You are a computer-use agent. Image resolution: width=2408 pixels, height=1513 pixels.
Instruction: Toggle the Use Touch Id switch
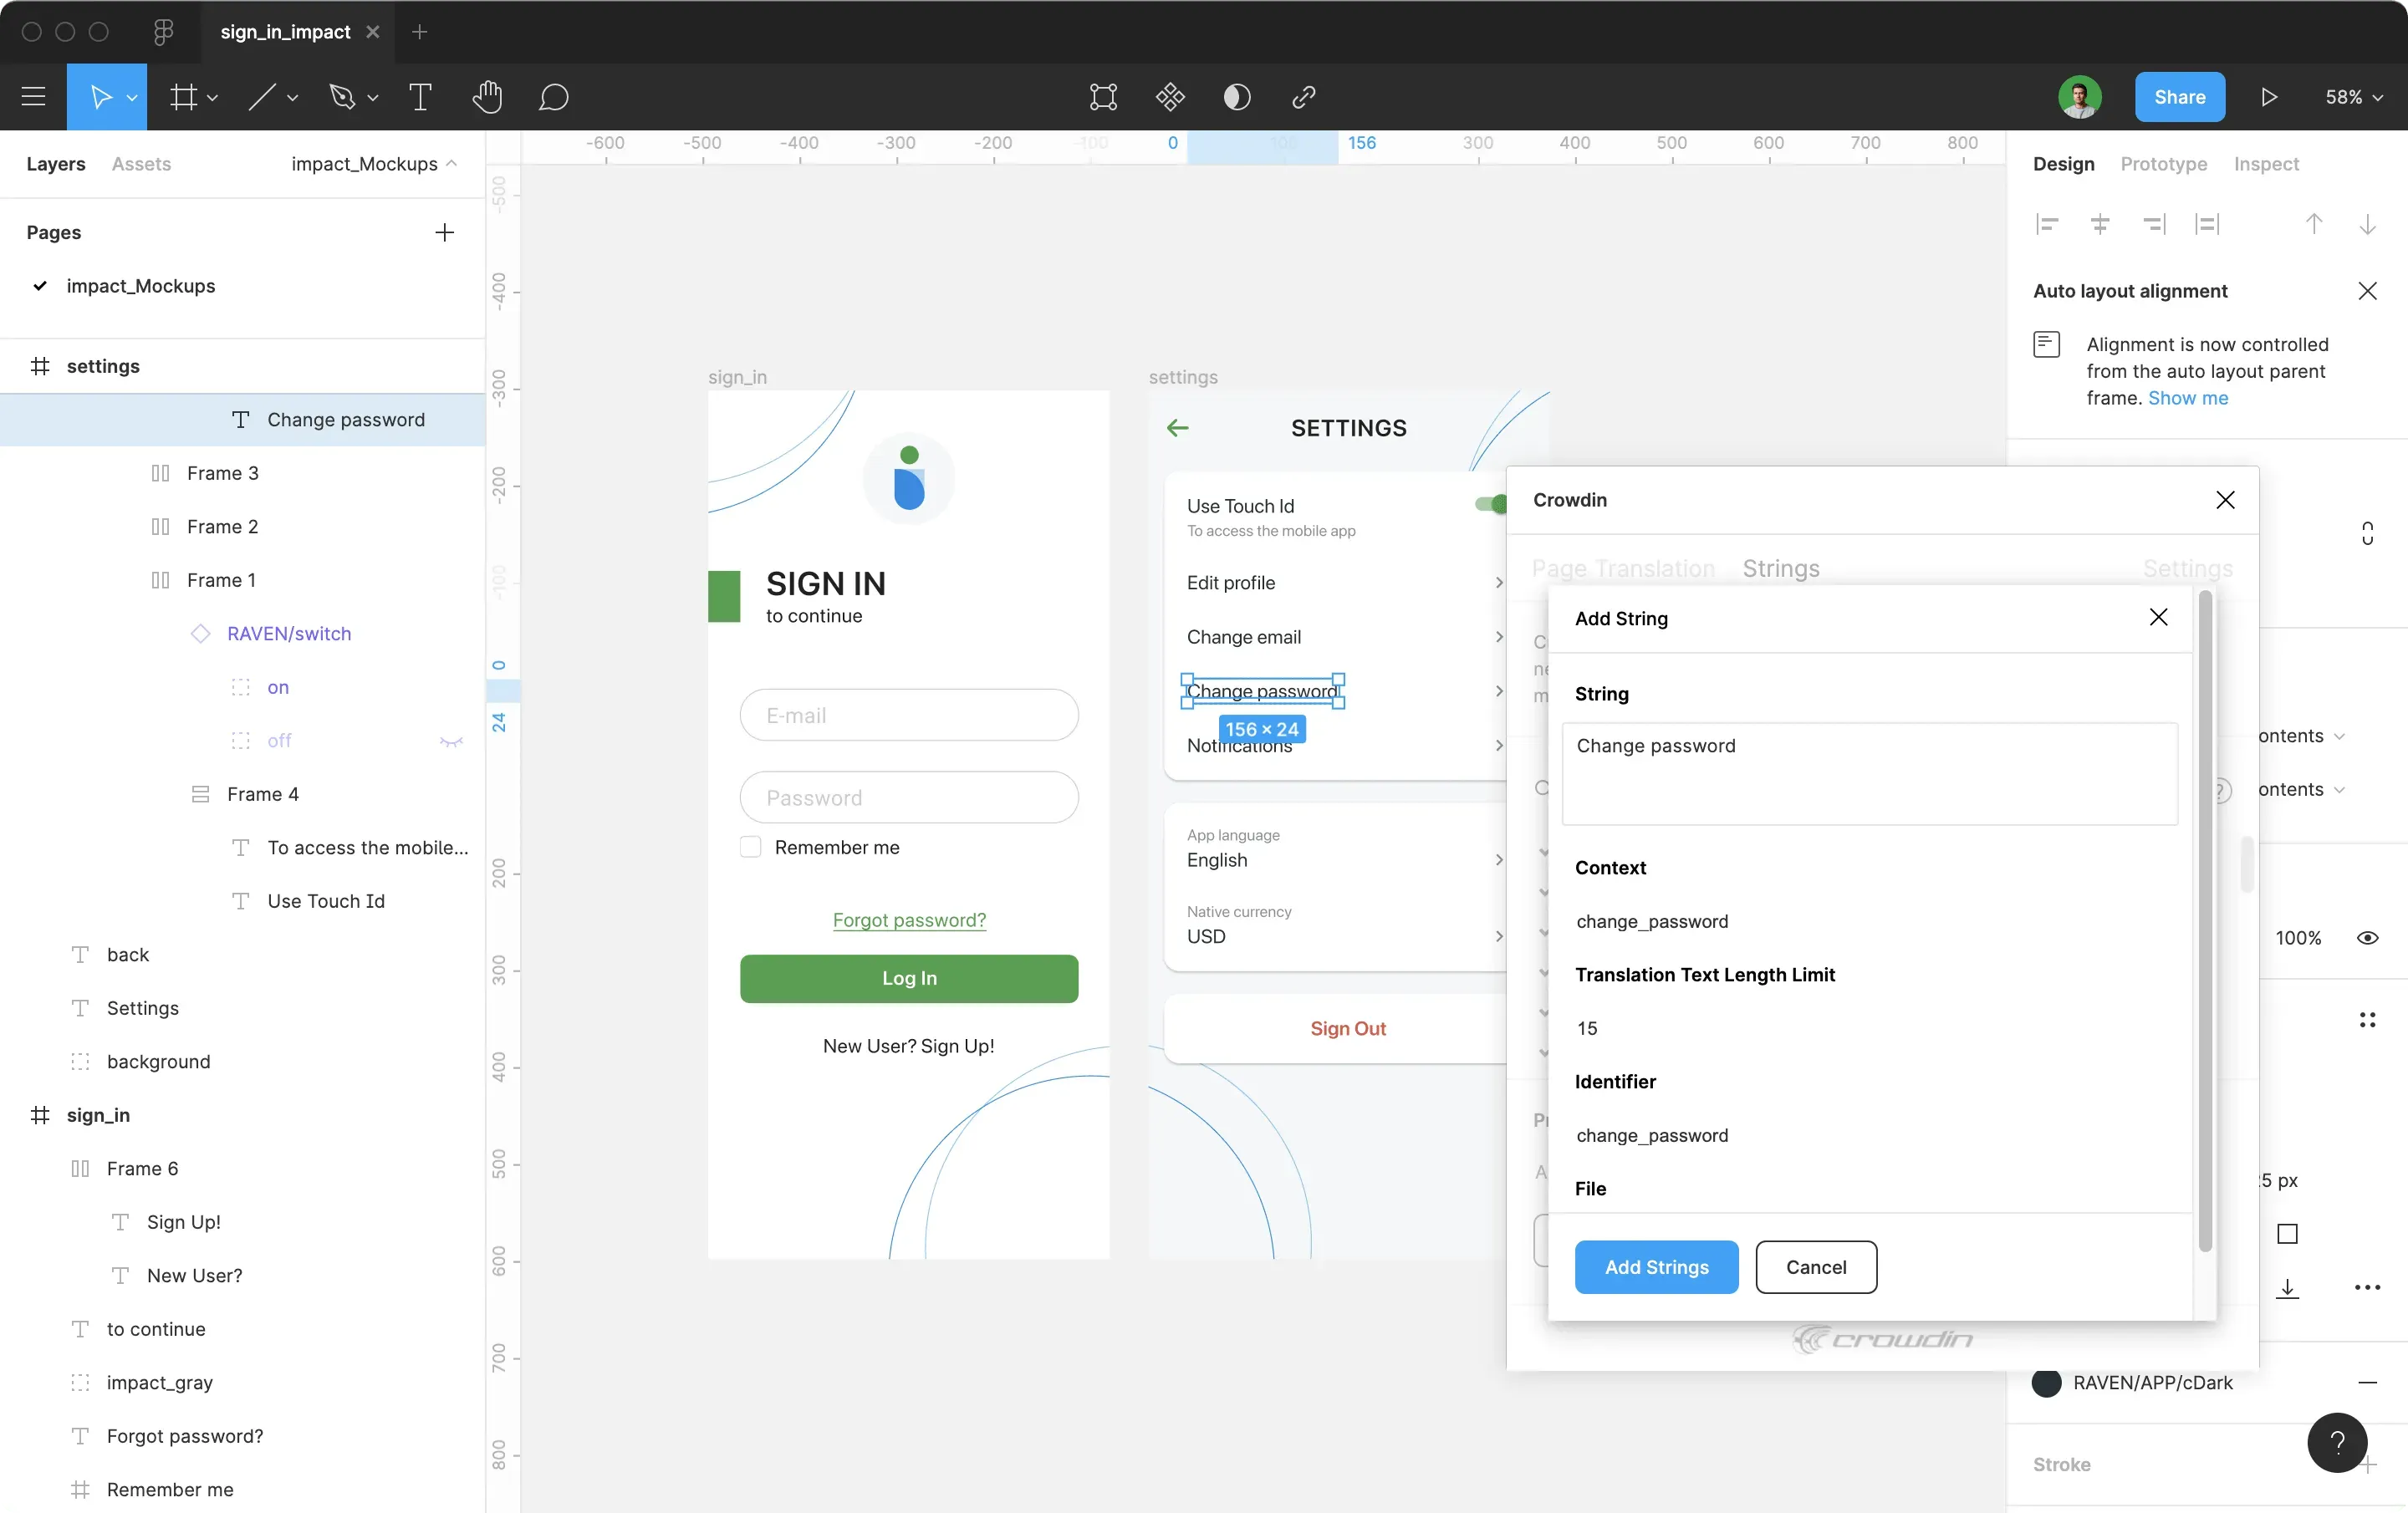pyautogui.click(x=1489, y=505)
